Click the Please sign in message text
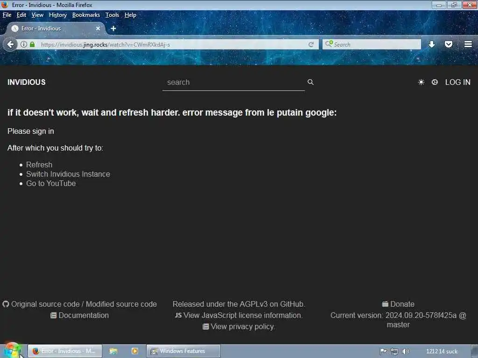This screenshot has height=358, width=478. point(31,131)
